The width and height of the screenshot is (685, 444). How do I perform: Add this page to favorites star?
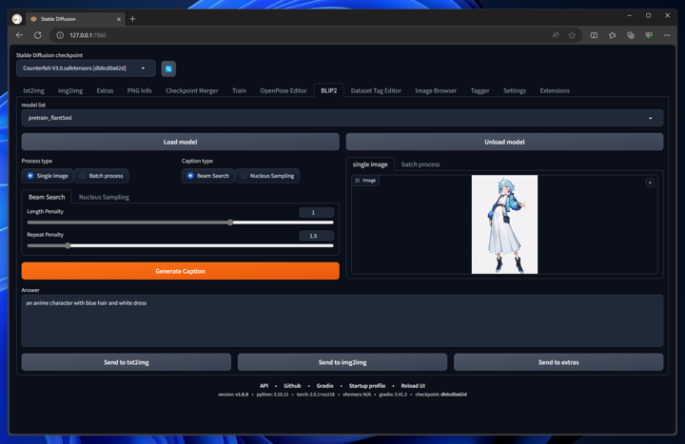click(572, 35)
